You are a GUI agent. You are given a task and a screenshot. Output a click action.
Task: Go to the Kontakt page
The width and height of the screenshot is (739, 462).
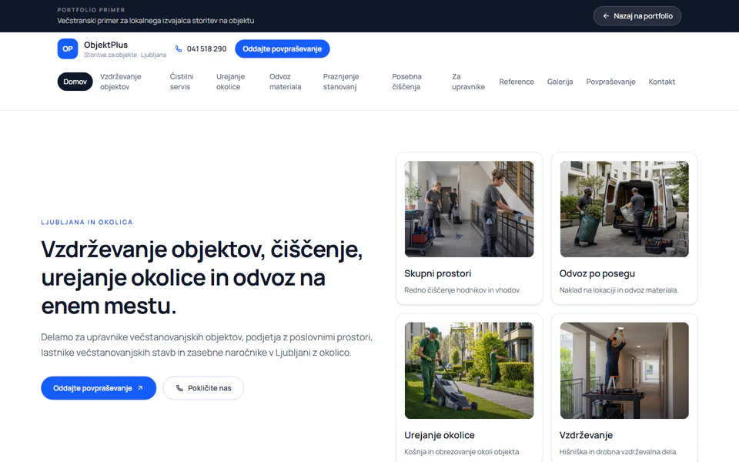[662, 82]
